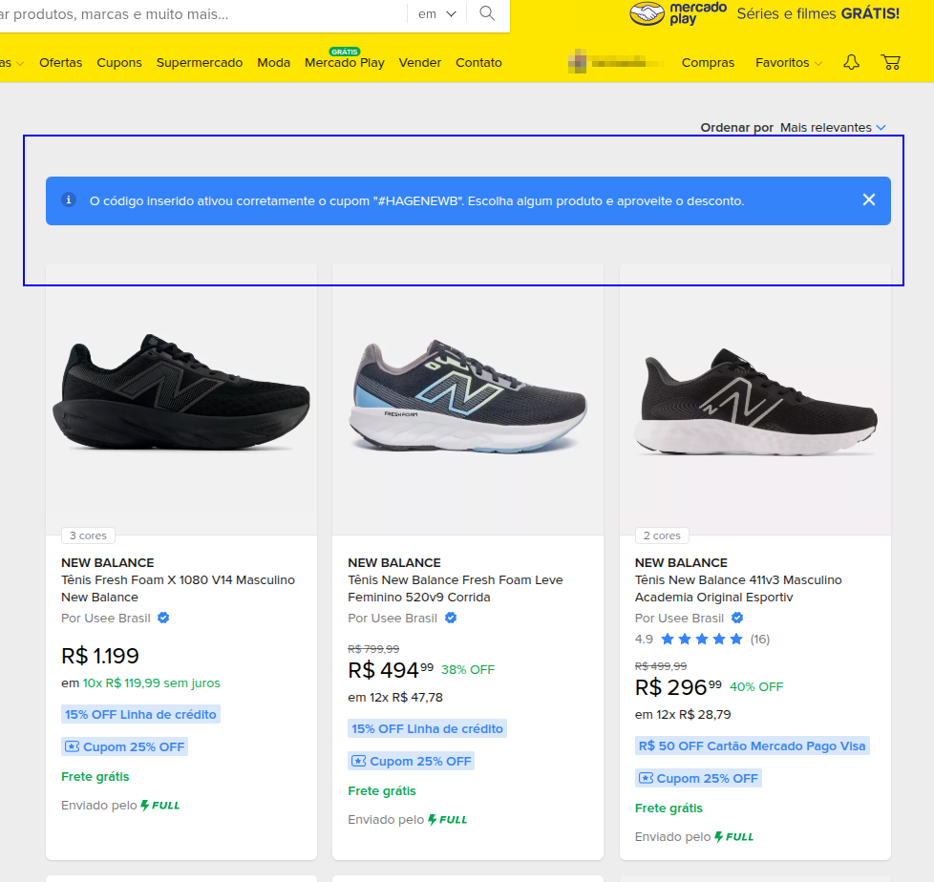Click Cupom 25% OFF on Fresh Foam 1080 card

click(x=124, y=746)
